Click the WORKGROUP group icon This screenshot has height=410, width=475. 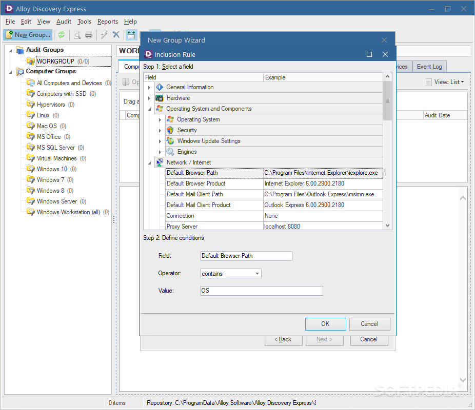coord(31,61)
